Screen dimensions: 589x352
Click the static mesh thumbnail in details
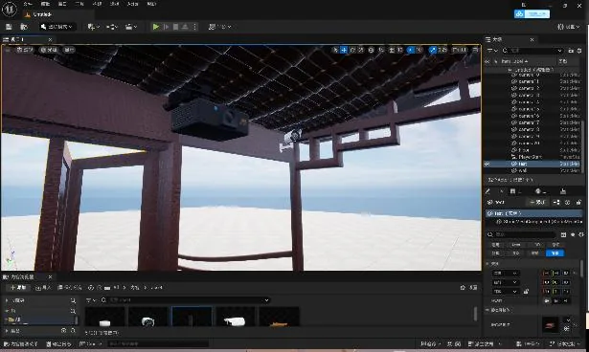pos(551,324)
